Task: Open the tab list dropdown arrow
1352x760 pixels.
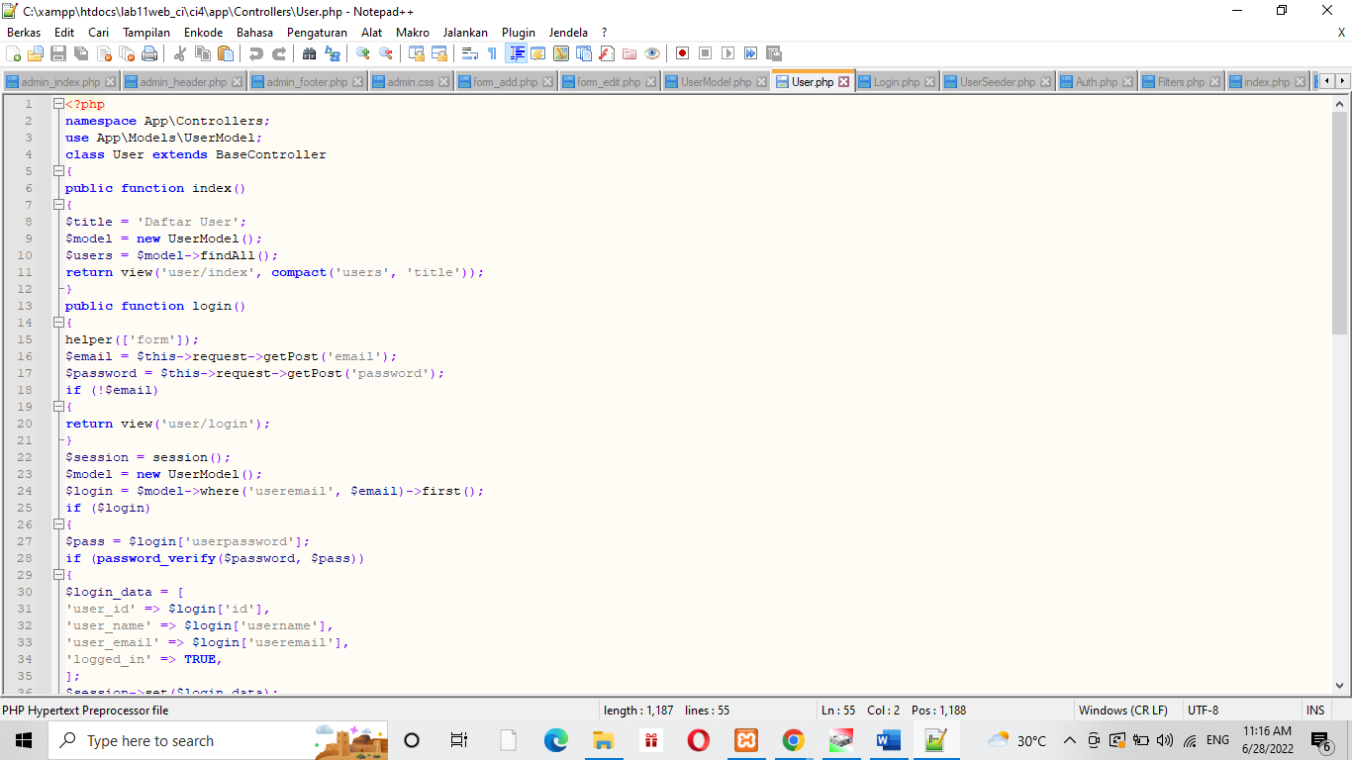Action: coord(1344,81)
